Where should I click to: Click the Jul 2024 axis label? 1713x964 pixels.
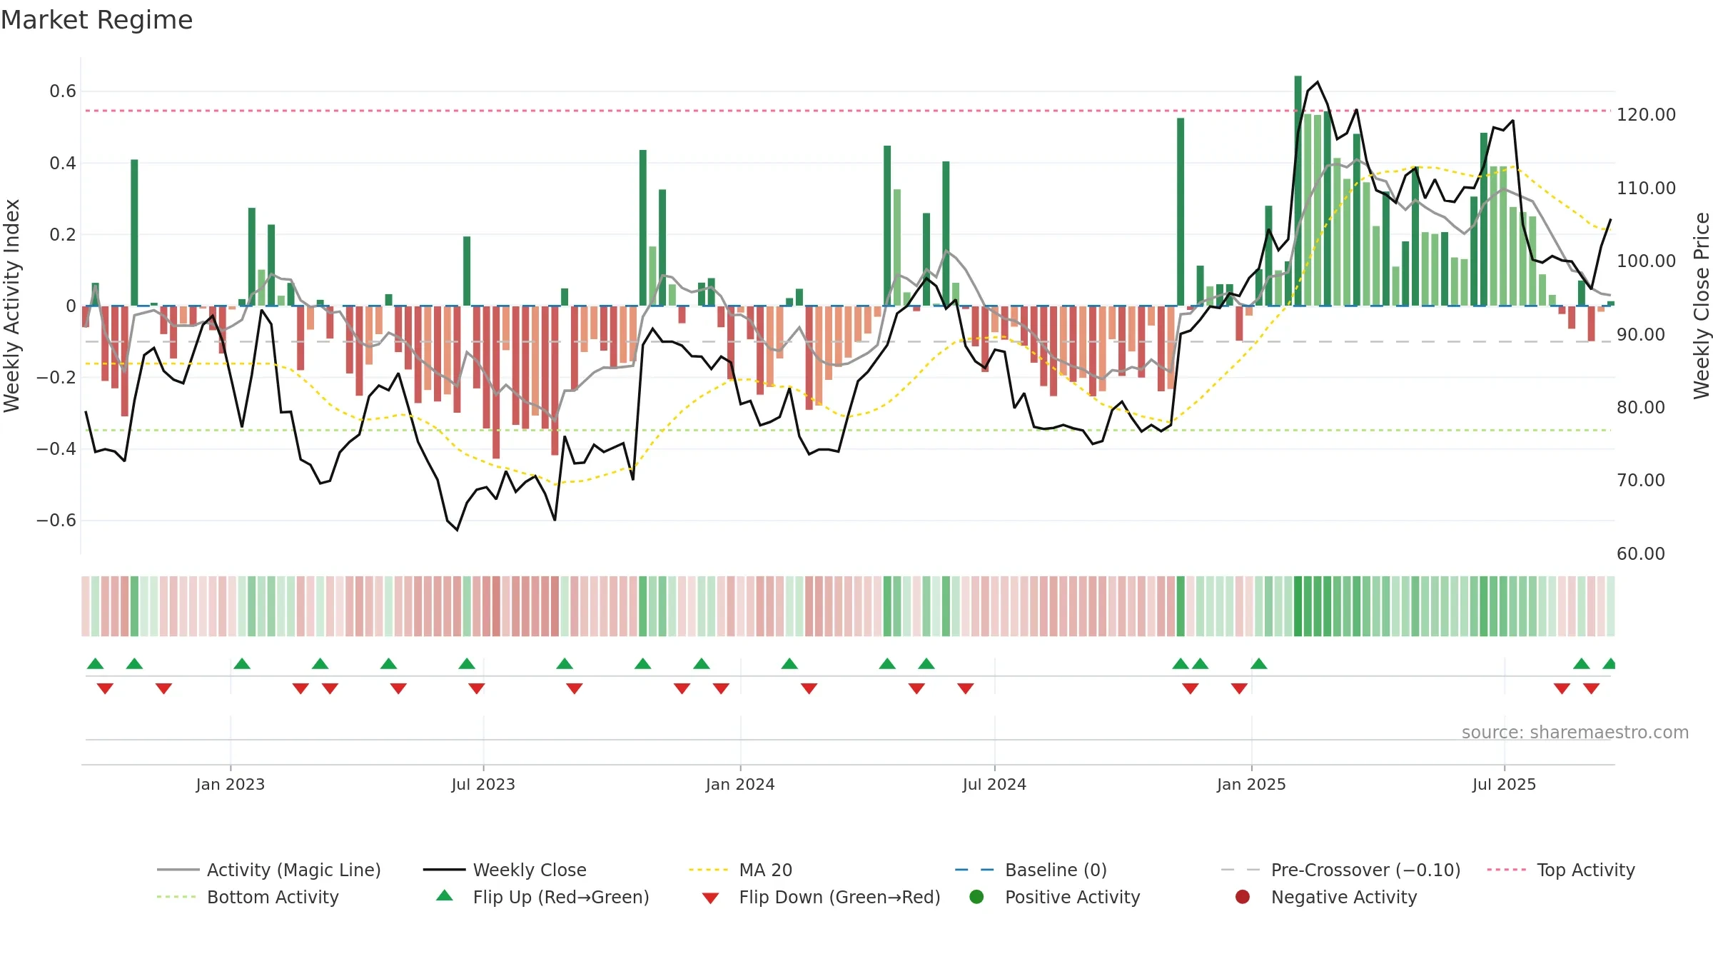(x=994, y=784)
